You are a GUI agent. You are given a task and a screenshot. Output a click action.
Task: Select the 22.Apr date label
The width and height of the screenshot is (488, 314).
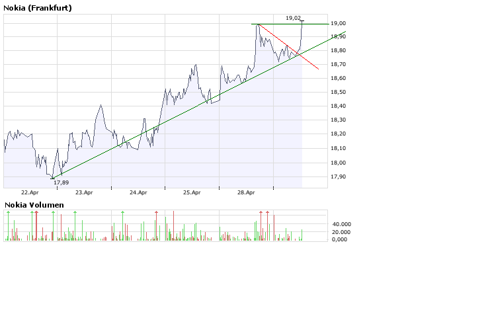tap(30, 192)
